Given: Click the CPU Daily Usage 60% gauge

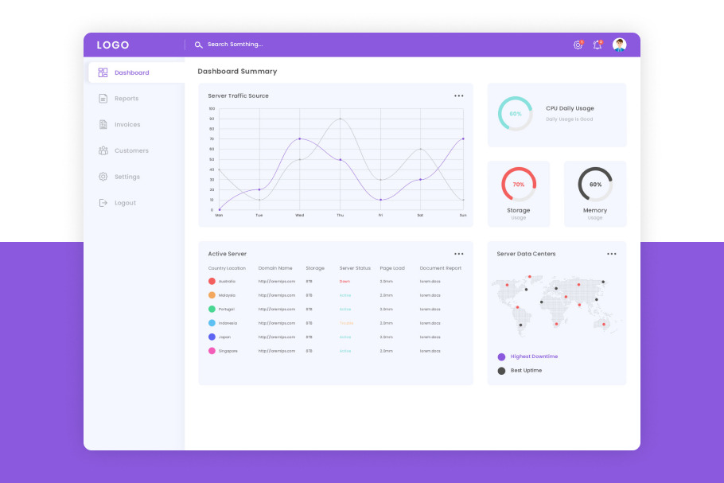Looking at the screenshot, I should (x=515, y=114).
